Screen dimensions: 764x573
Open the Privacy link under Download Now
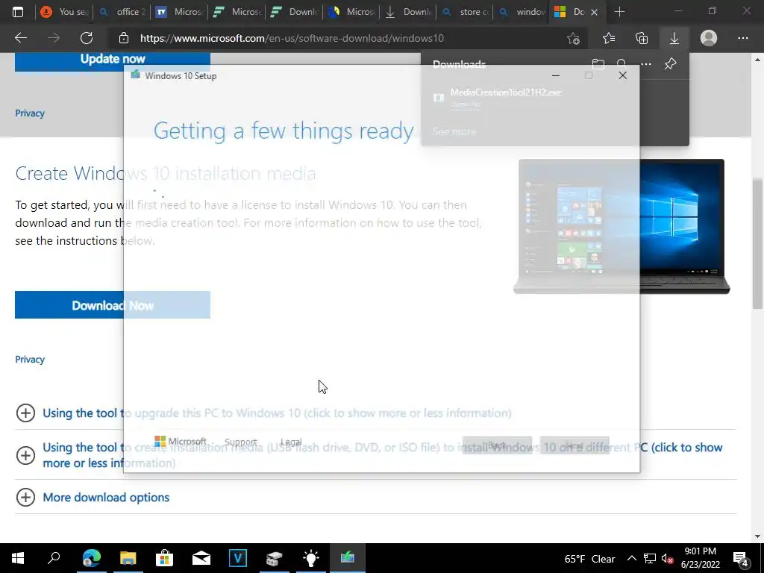(30, 359)
